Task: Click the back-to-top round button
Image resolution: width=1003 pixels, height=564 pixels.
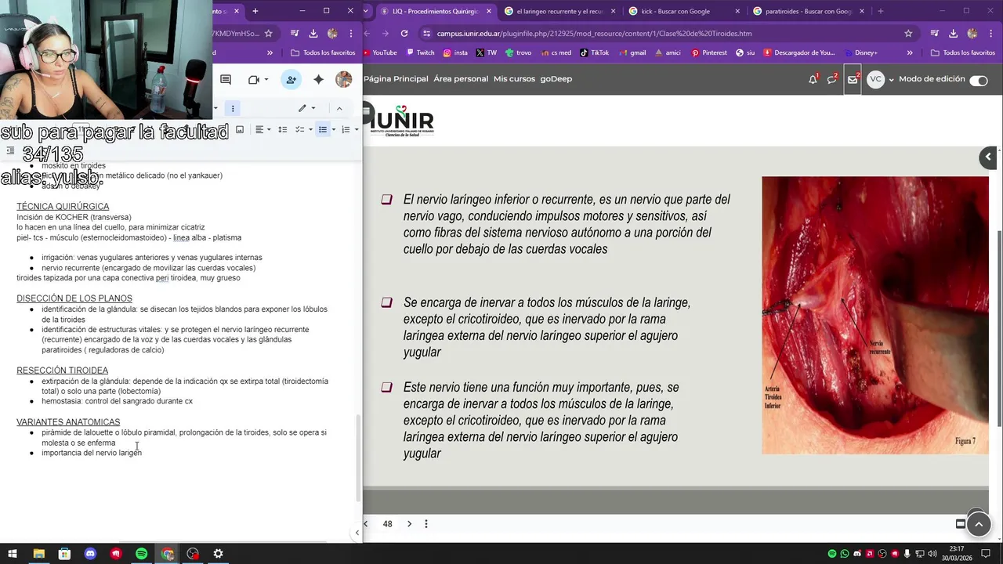Action: coord(979,524)
